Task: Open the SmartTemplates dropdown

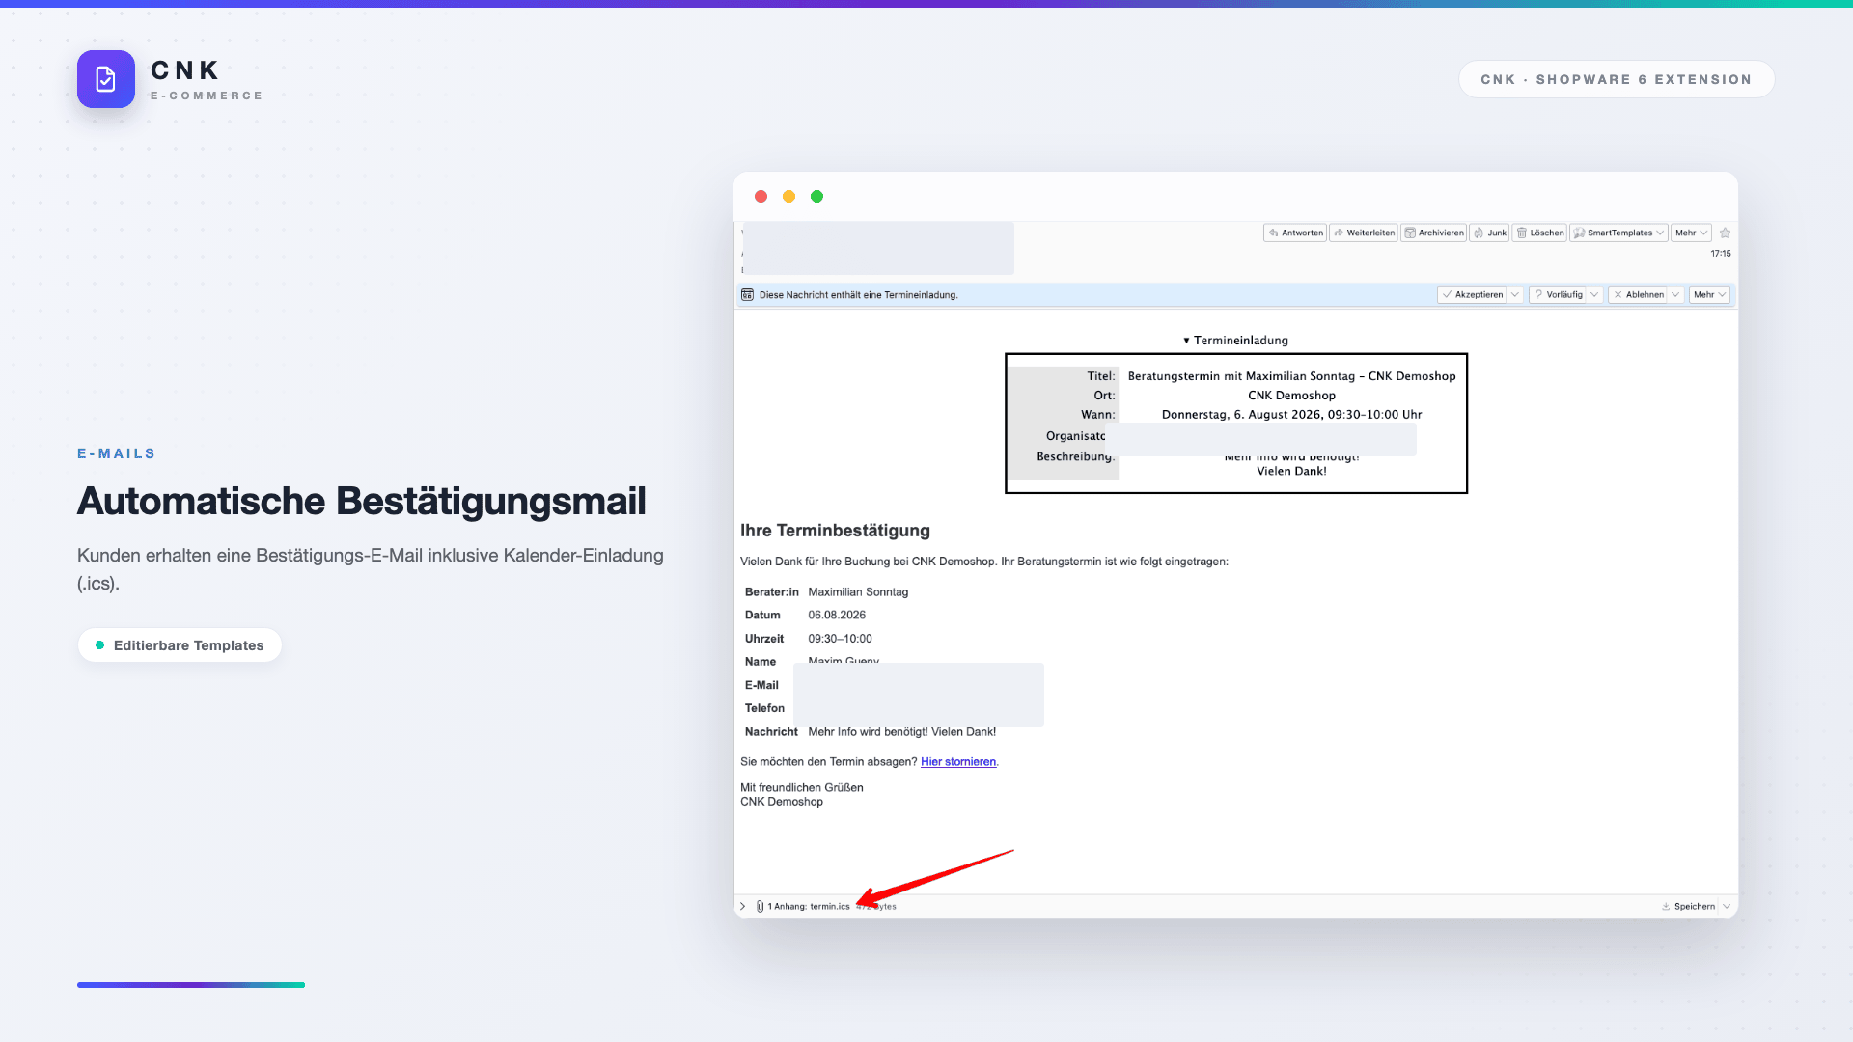Action: tap(1618, 233)
